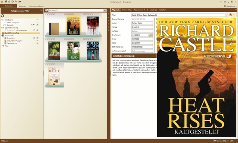Click the Filter funnel icon in tree
This screenshot has height=143, width=238.
click(x=3, y=46)
